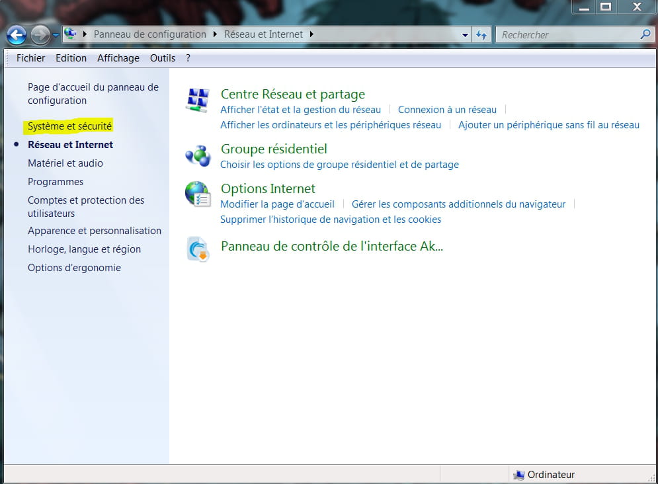Select Horloge, langue et région in sidebar
The width and height of the screenshot is (658, 484).
click(x=85, y=249)
